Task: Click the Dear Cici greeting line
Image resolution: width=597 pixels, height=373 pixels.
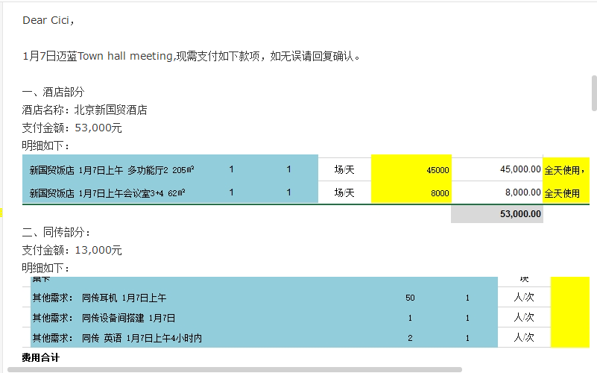Action: pos(48,20)
